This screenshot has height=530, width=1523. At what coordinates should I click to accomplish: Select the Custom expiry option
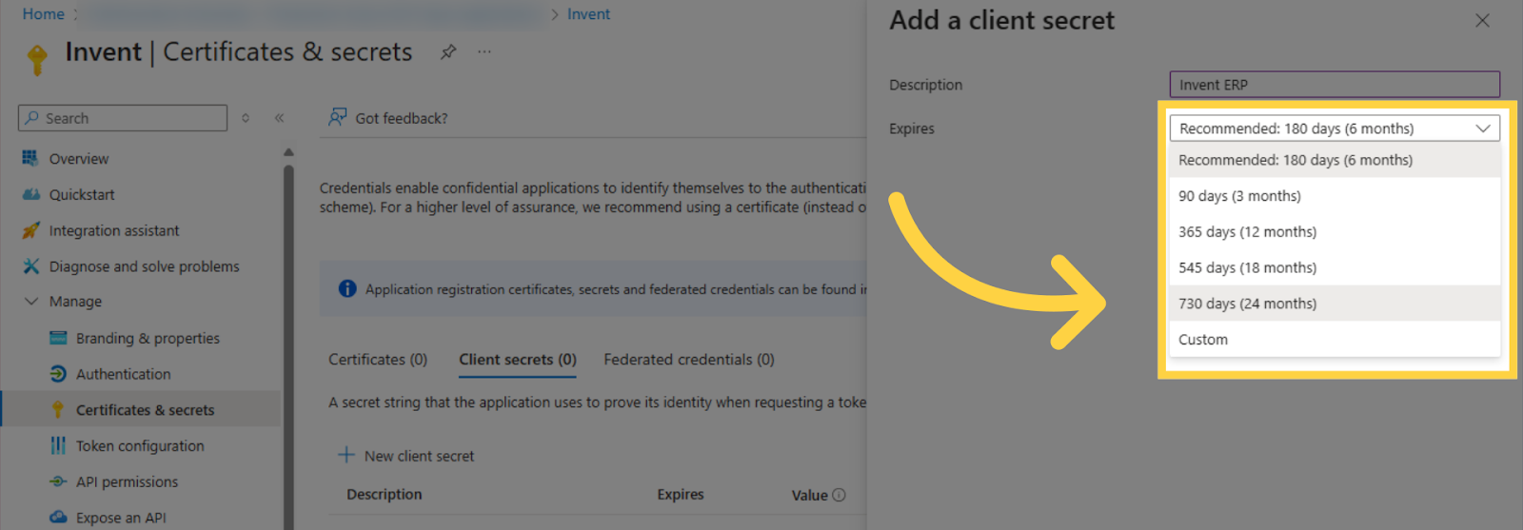click(1335, 340)
